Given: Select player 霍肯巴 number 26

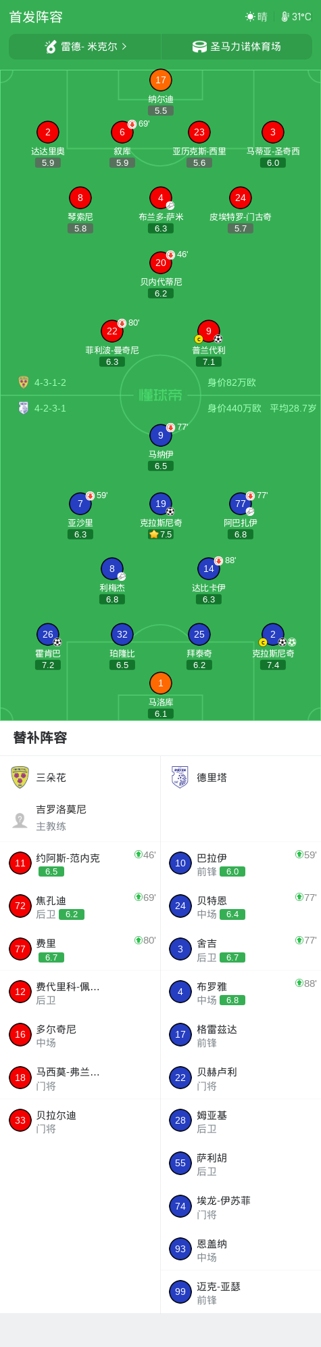Looking at the screenshot, I should click(47, 634).
